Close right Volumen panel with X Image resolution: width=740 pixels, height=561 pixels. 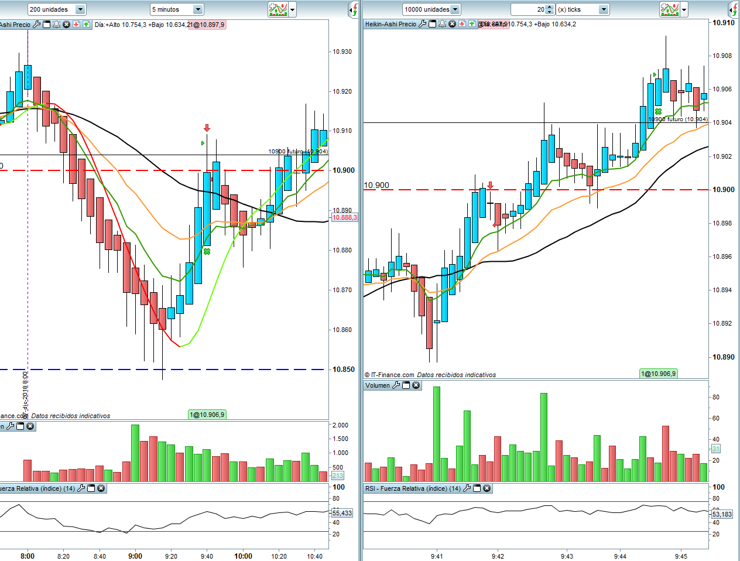click(416, 385)
